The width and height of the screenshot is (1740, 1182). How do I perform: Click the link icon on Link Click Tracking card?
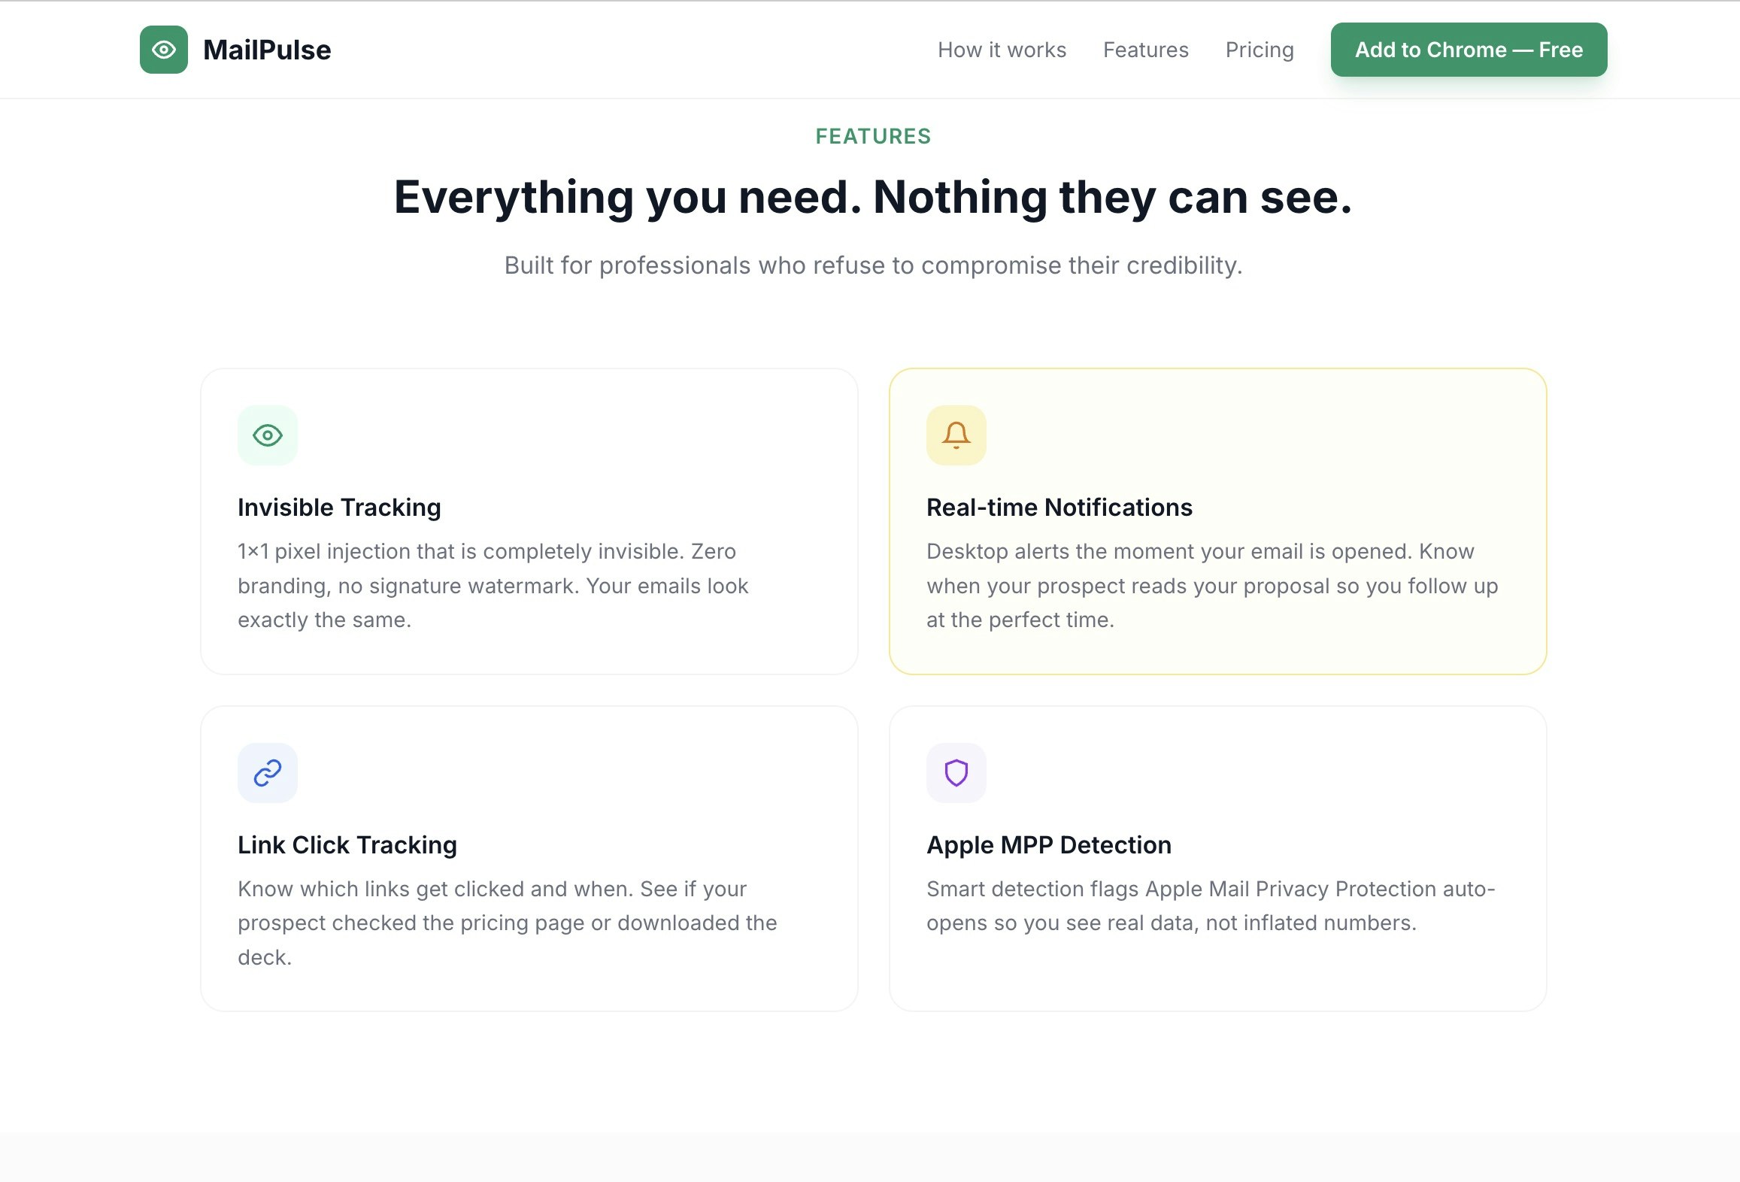(x=267, y=772)
